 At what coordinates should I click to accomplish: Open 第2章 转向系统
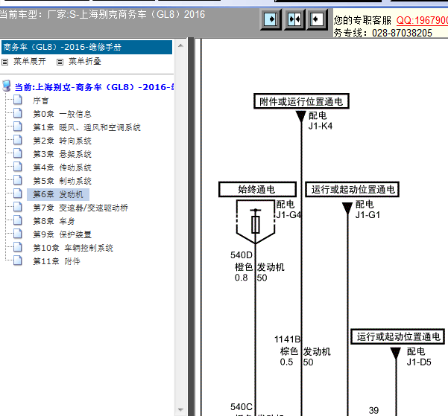tap(62, 141)
